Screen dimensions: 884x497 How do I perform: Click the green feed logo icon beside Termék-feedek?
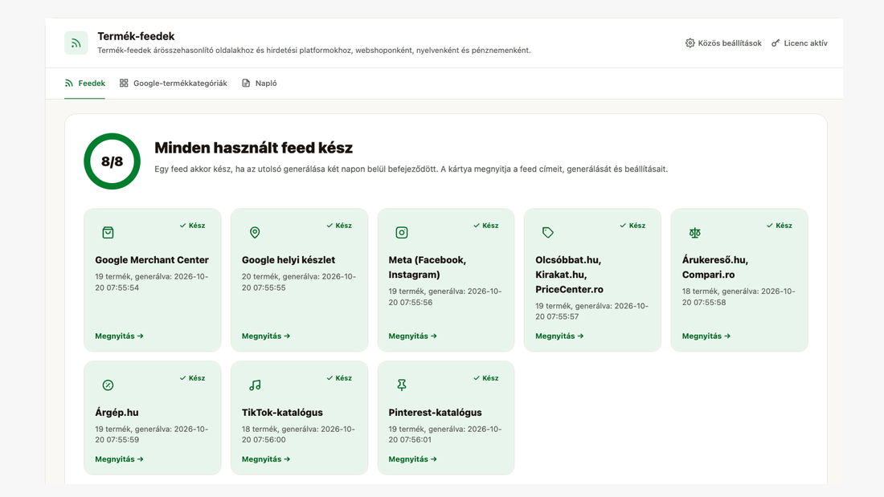point(76,43)
